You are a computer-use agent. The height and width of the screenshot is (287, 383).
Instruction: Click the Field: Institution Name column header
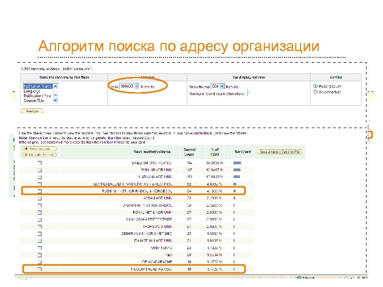tap(152, 152)
